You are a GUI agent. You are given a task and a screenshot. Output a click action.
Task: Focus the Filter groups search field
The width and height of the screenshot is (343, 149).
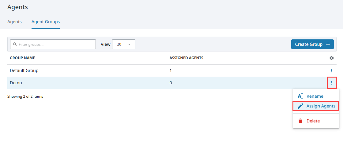[55, 44]
